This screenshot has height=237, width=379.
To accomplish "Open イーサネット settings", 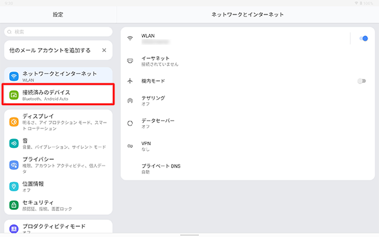I will [x=248, y=61].
